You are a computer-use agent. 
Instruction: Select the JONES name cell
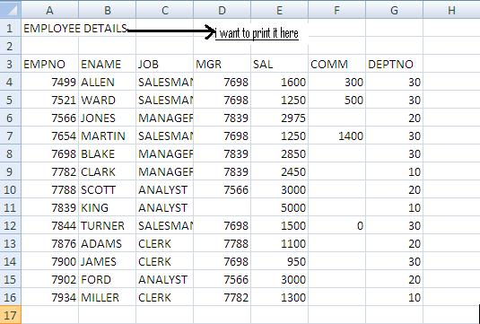pos(107,118)
